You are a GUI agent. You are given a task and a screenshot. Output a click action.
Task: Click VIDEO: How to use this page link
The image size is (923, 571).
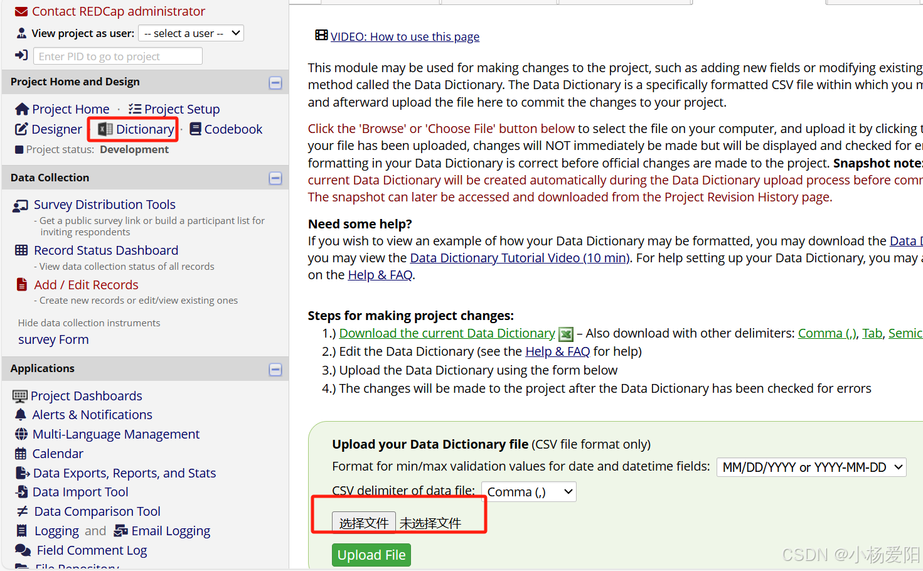405,36
